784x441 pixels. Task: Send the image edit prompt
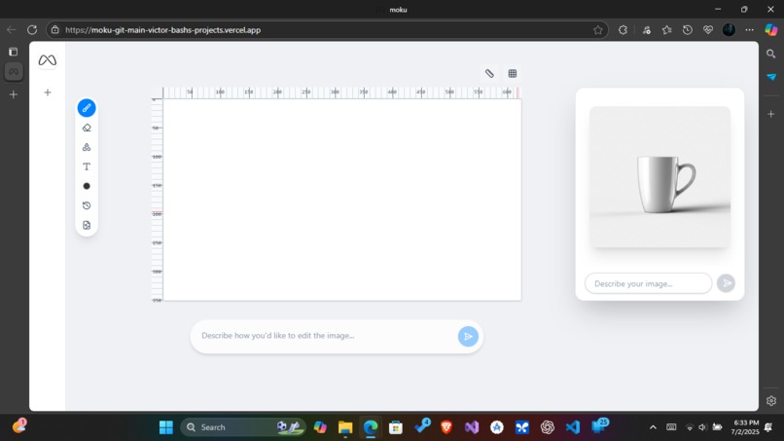click(x=468, y=337)
